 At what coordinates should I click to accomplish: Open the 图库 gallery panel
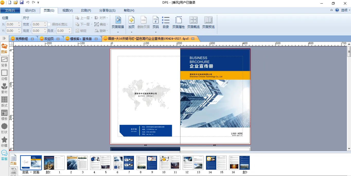tap(4, 48)
